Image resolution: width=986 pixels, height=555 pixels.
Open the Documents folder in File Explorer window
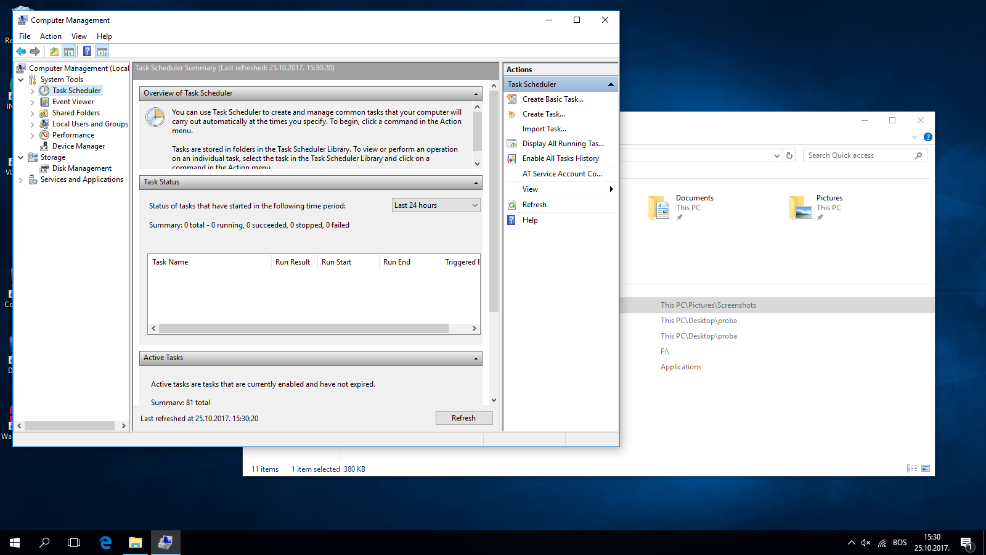point(681,208)
